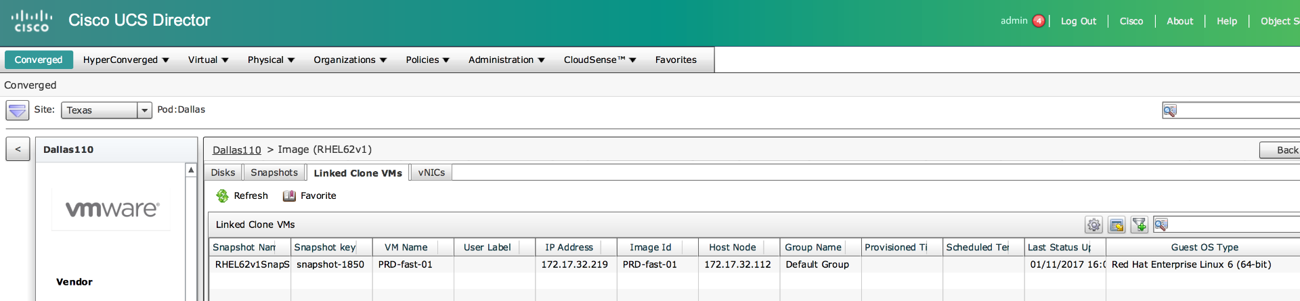This screenshot has width=1300, height=301.
Task: Open table settings gear icon
Action: pos(1093,225)
